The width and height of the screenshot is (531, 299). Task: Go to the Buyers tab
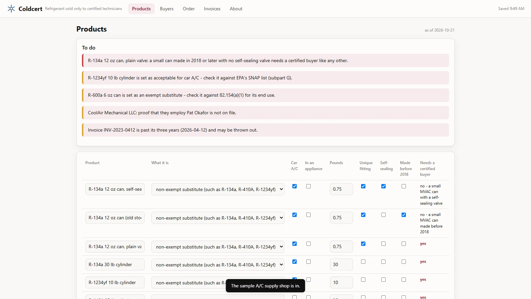coord(167,9)
